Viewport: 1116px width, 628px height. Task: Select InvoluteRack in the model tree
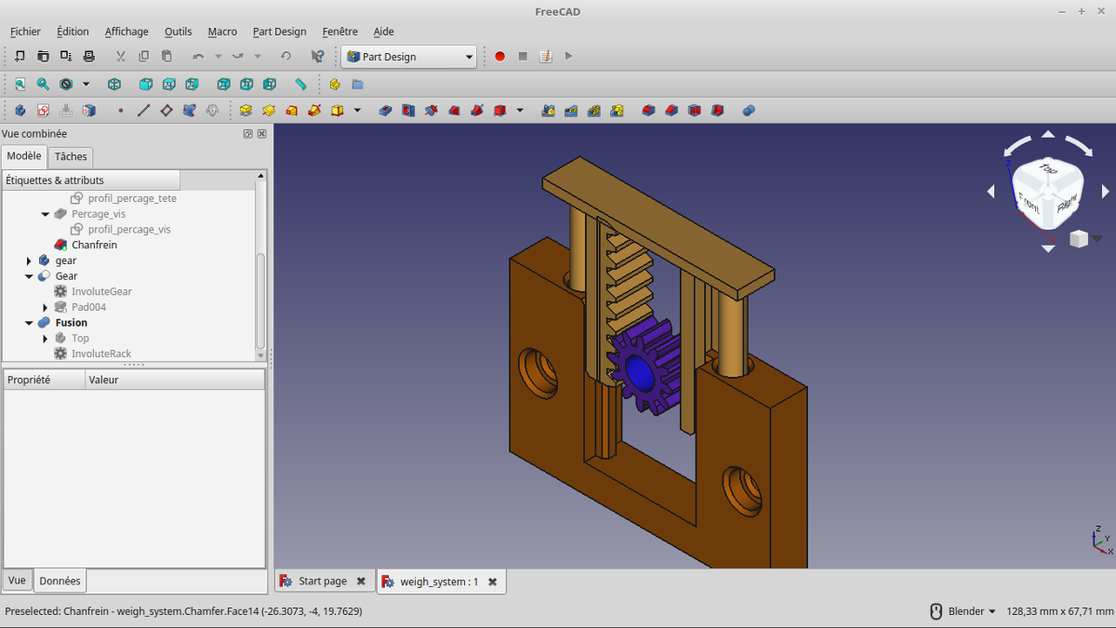click(x=101, y=354)
